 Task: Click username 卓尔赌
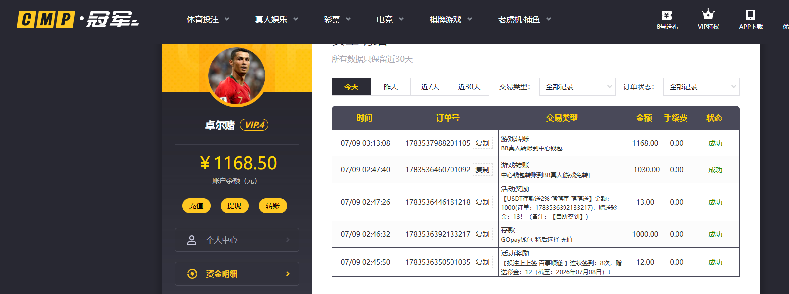(x=220, y=125)
